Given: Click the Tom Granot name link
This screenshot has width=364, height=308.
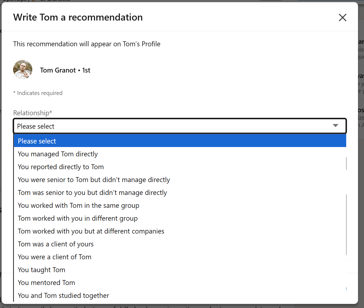Looking at the screenshot, I should 58,70.
